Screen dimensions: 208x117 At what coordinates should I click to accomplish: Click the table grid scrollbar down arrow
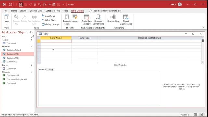pos(203,62)
